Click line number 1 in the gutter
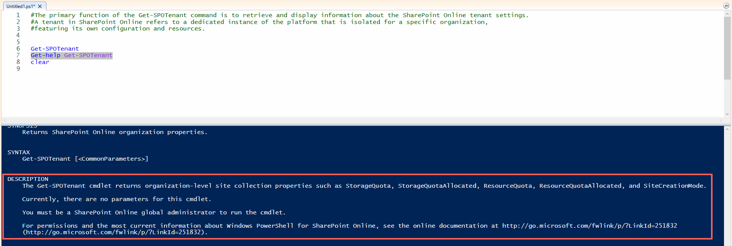The height and width of the screenshot is (246, 732). click(x=18, y=15)
